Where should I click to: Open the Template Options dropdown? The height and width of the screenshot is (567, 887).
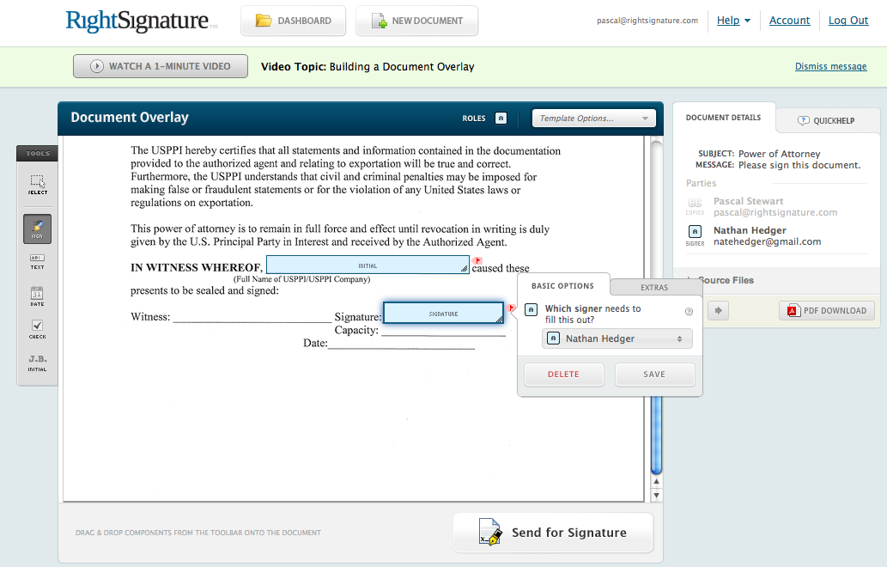(593, 118)
